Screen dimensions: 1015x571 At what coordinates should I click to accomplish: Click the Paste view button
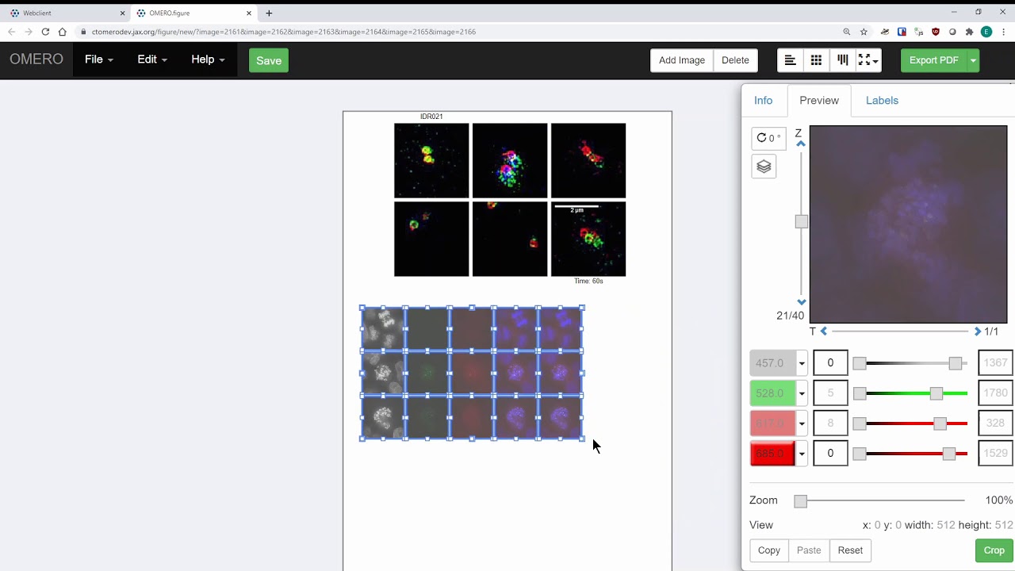click(809, 550)
